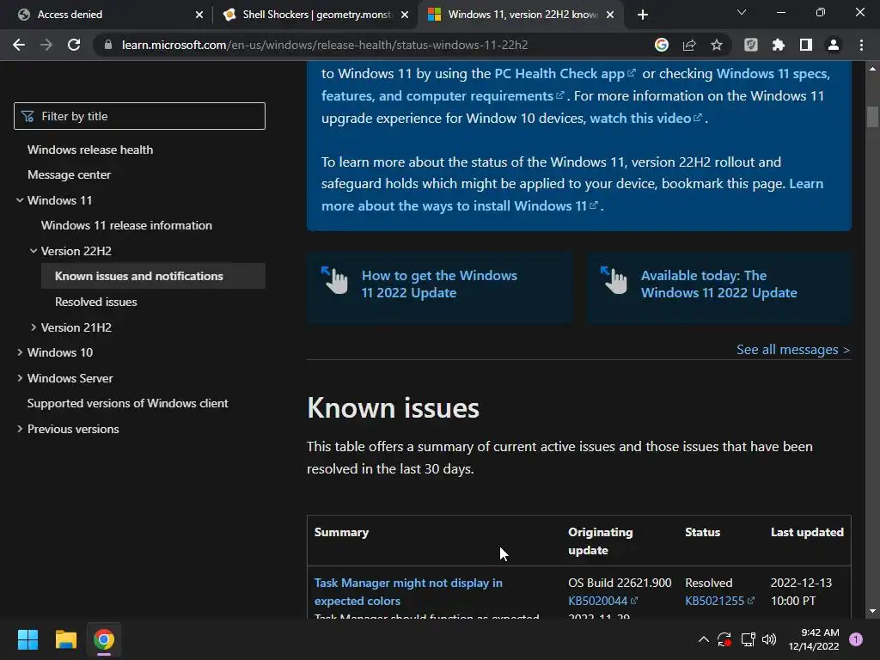Click the Summary column header
This screenshot has width=880, height=660.
[341, 532]
